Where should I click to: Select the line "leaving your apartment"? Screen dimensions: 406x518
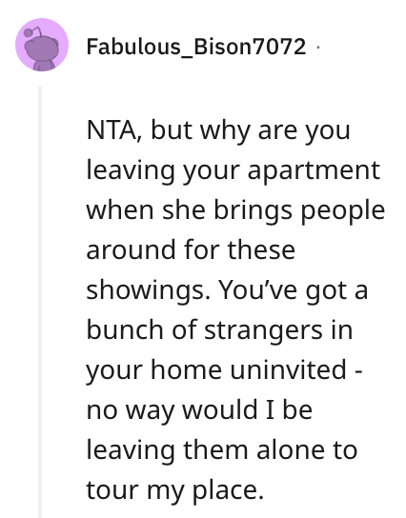pyautogui.click(x=233, y=170)
